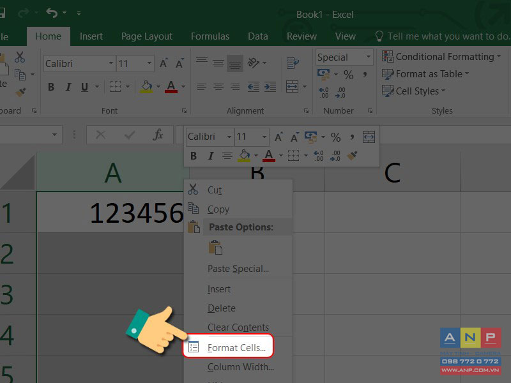
Task: Select Center alignment in ribbon
Action: pyautogui.click(x=218, y=87)
